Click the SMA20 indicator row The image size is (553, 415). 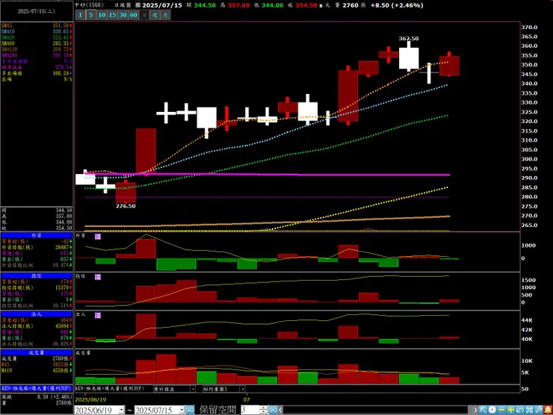(x=37, y=37)
